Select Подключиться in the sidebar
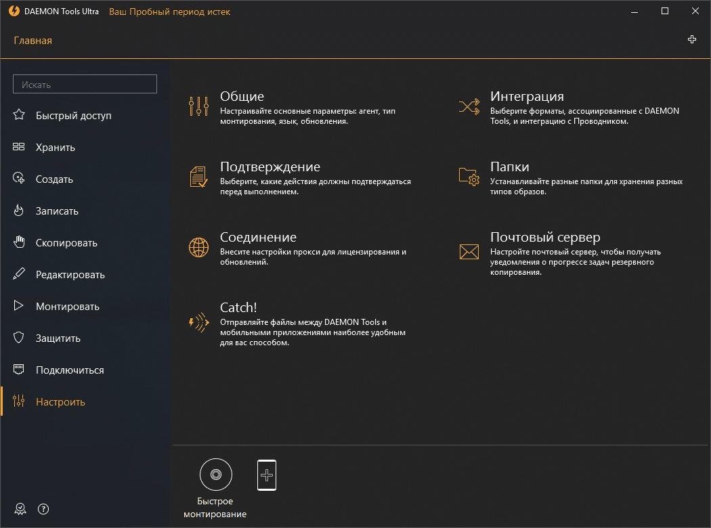 pos(70,370)
